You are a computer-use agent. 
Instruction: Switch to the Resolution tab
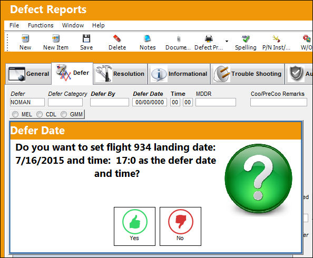(x=120, y=74)
